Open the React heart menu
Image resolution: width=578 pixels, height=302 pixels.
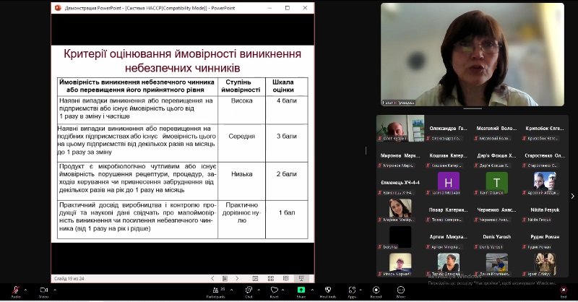coord(275,292)
